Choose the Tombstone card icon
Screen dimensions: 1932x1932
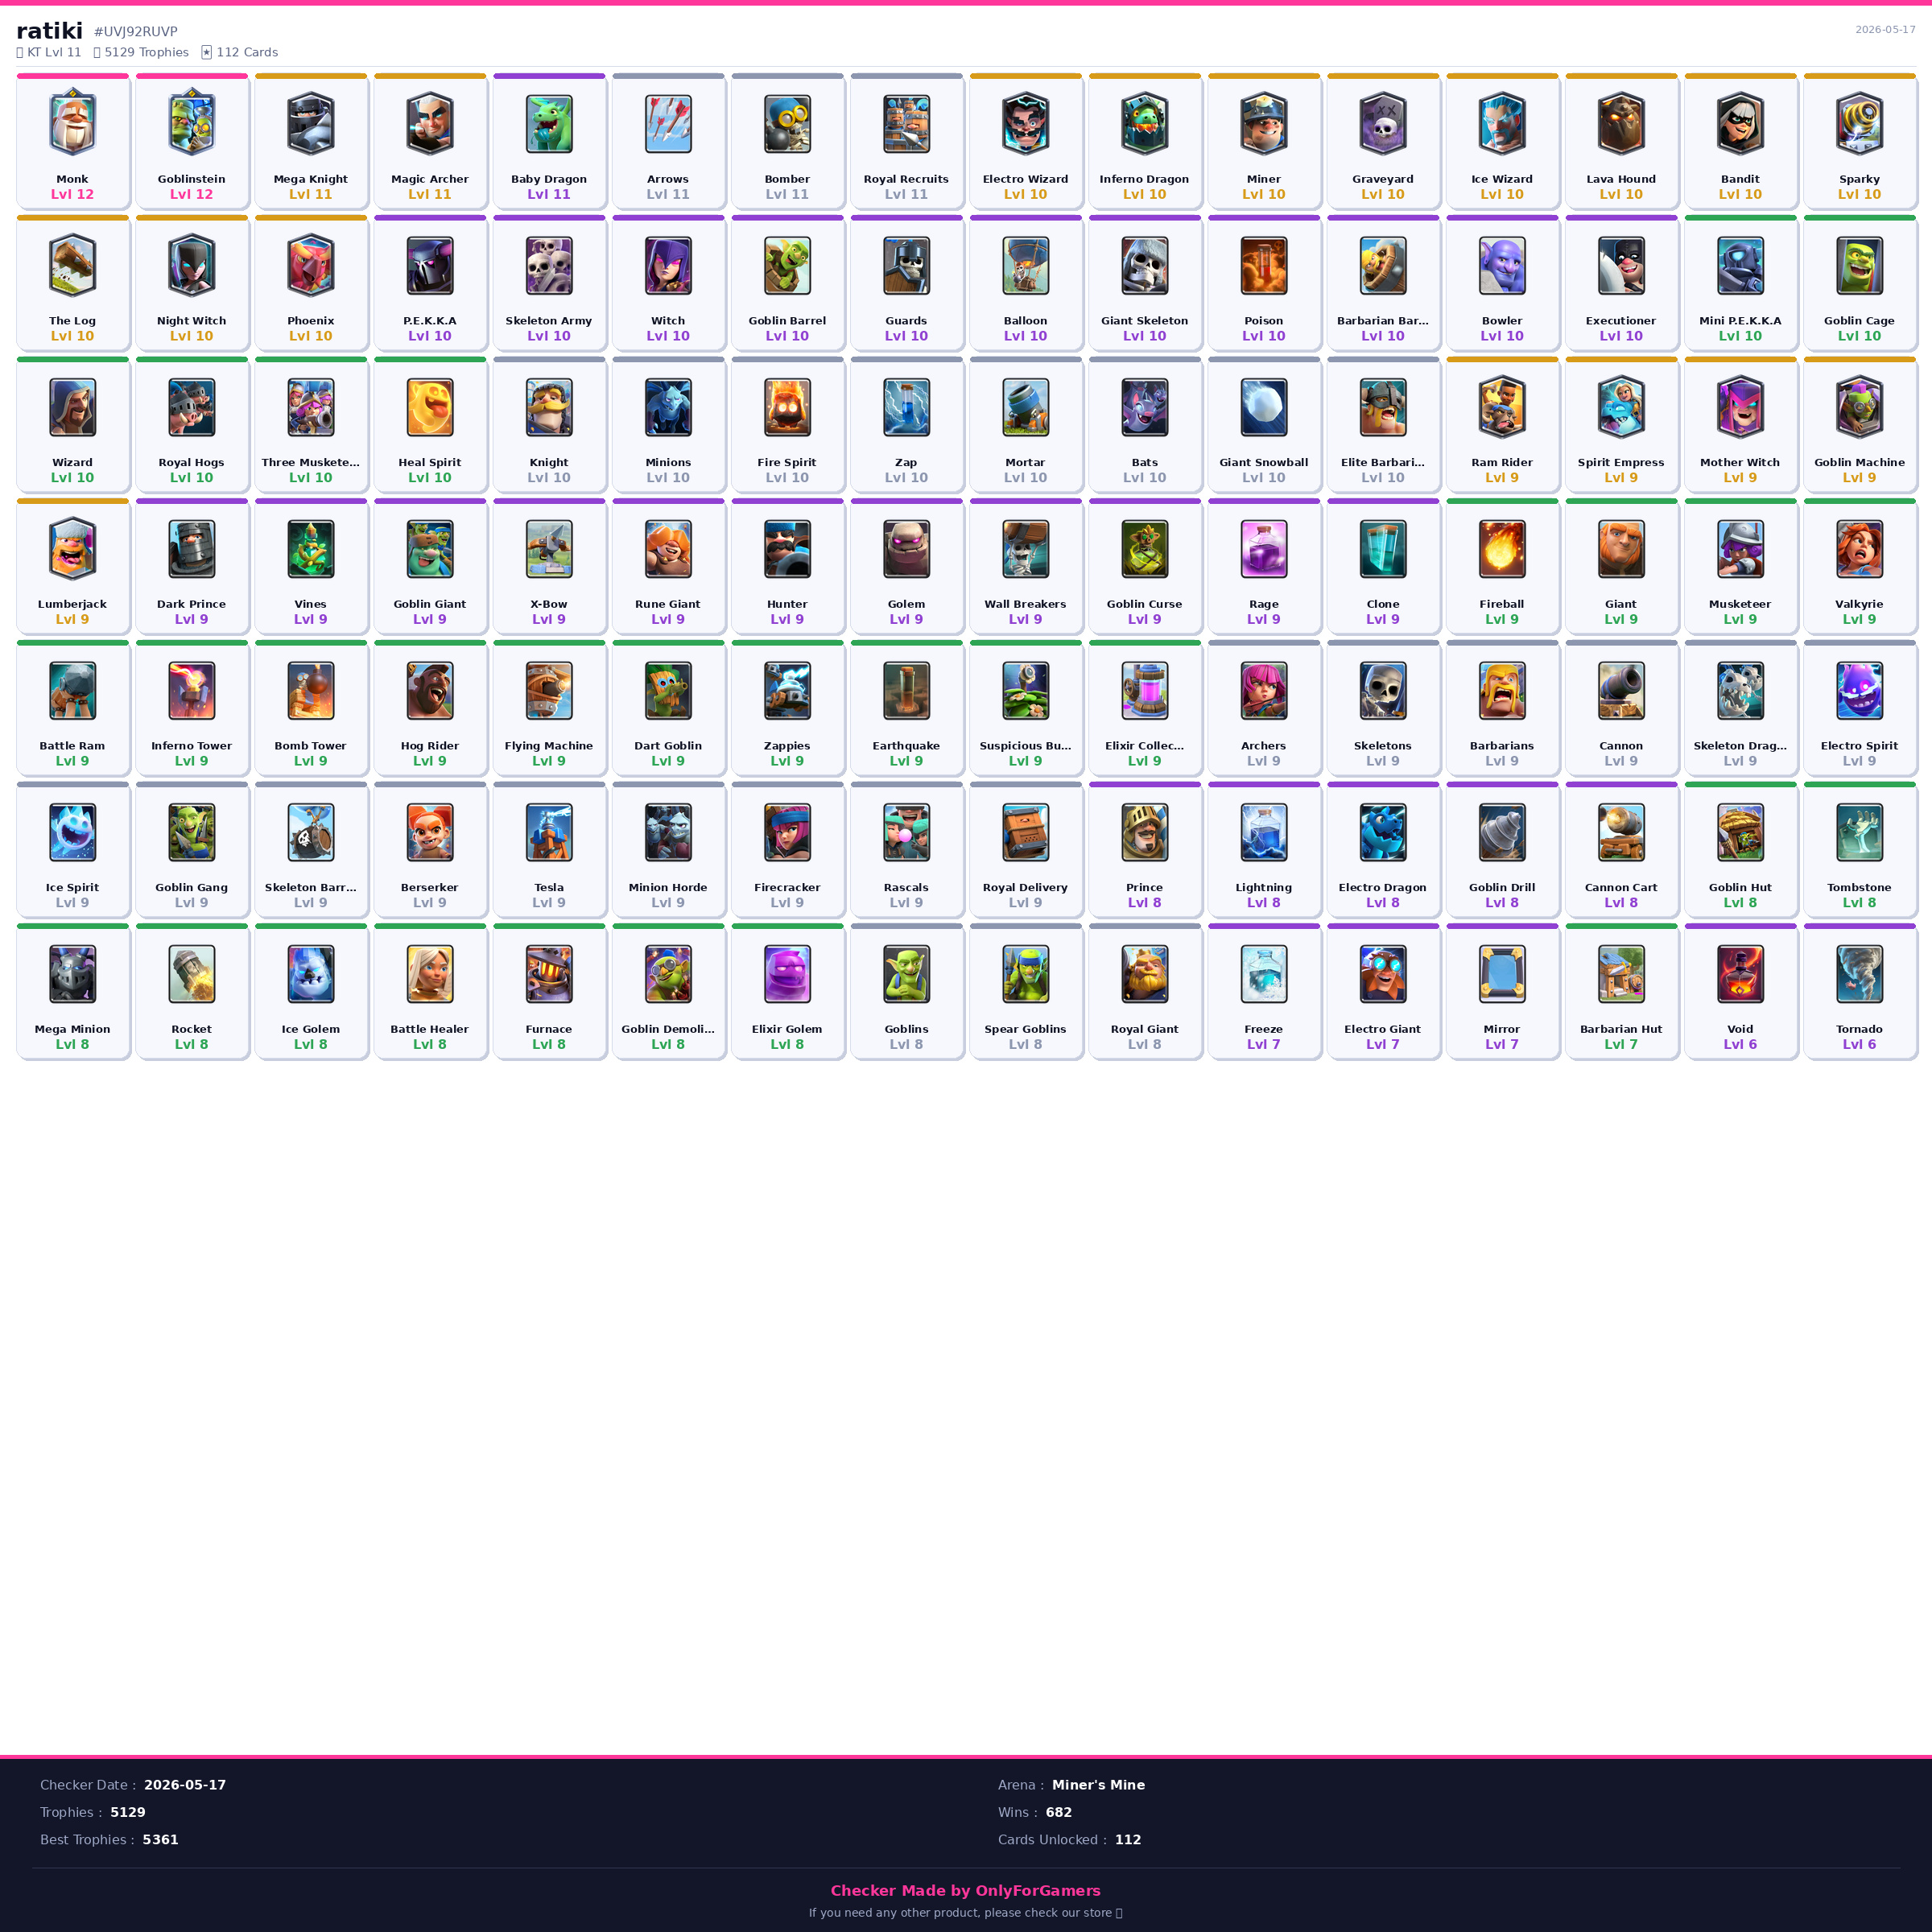coord(1860,832)
